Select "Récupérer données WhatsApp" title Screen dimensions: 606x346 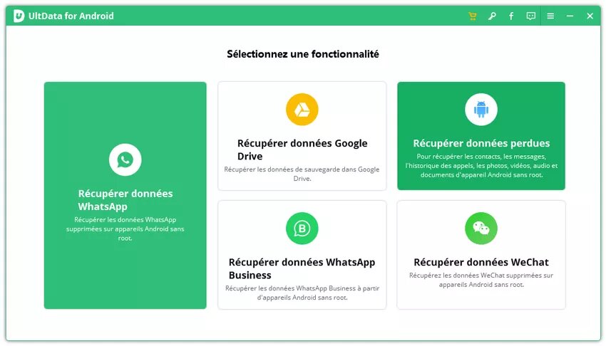click(125, 199)
